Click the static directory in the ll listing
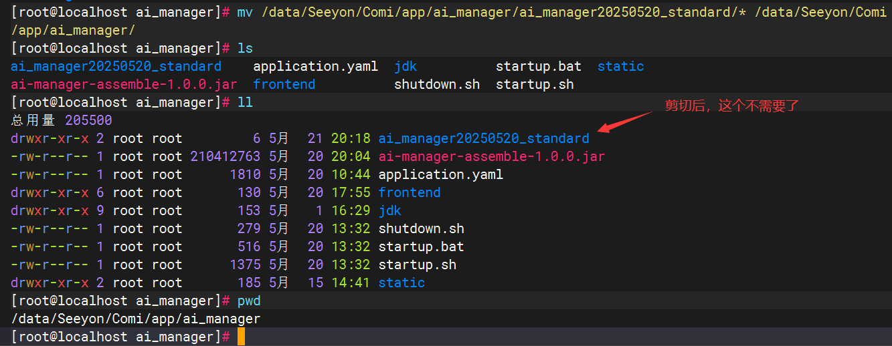The height and width of the screenshot is (346, 892). pos(402,283)
